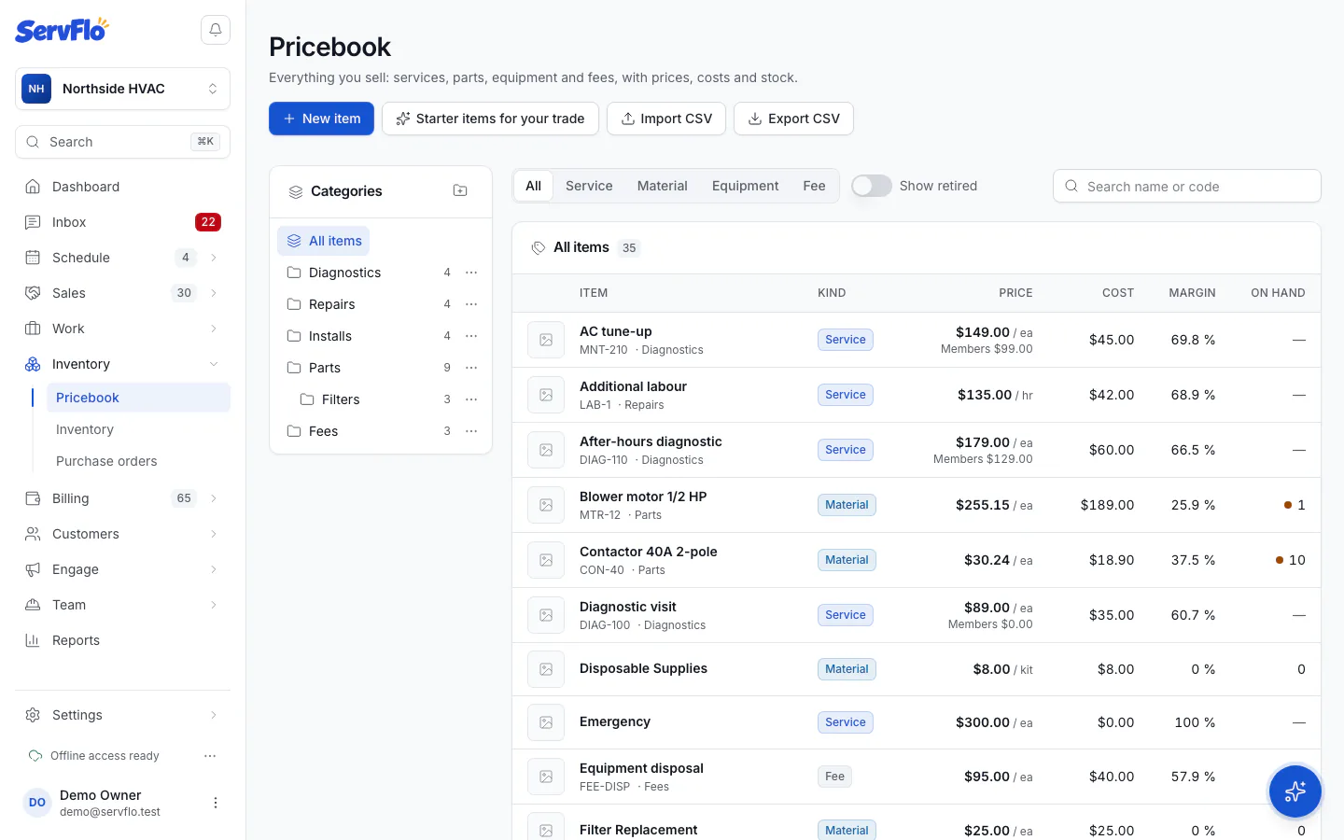Click the Inbox sidebar icon
This screenshot has width=1344, height=840.
click(x=33, y=222)
